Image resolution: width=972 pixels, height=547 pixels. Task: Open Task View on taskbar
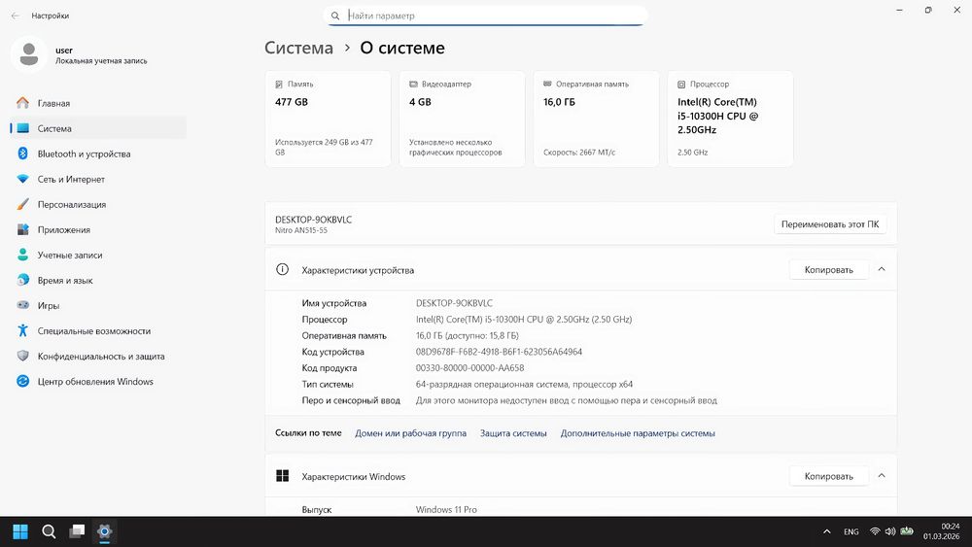(x=77, y=531)
